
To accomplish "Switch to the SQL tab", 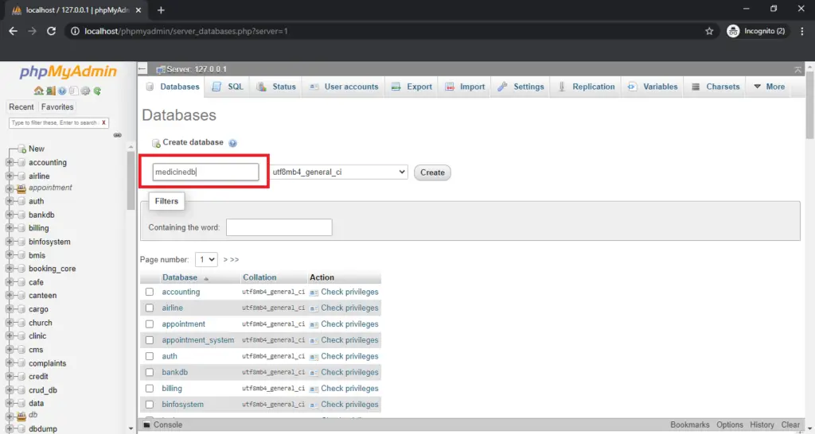I will click(x=228, y=87).
